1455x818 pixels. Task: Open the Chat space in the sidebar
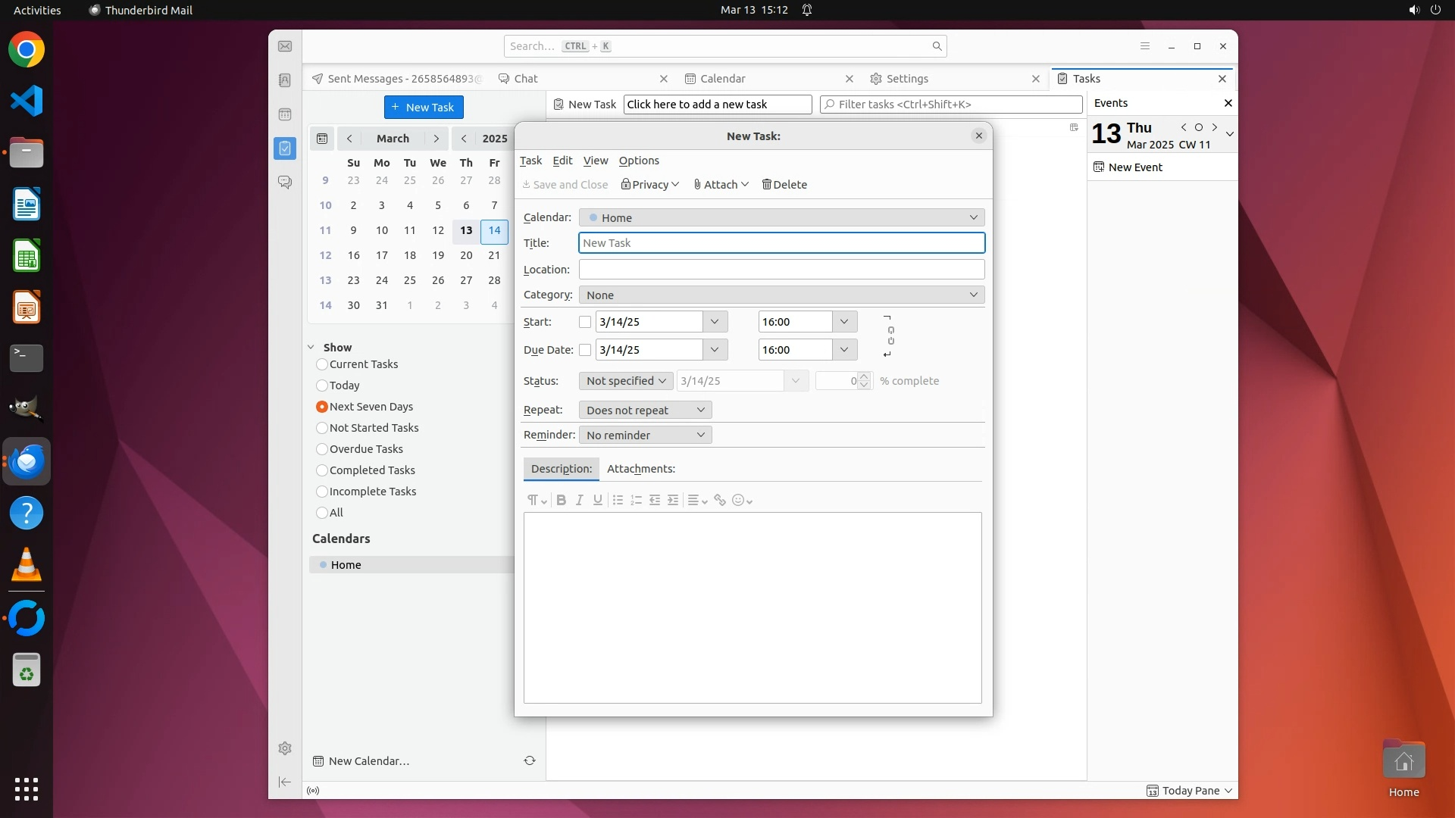pos(285,183)
